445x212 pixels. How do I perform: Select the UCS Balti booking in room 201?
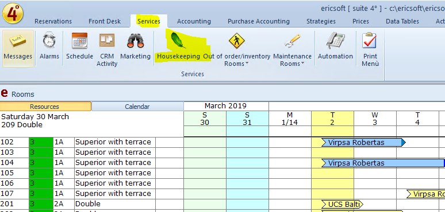point(342,205)
